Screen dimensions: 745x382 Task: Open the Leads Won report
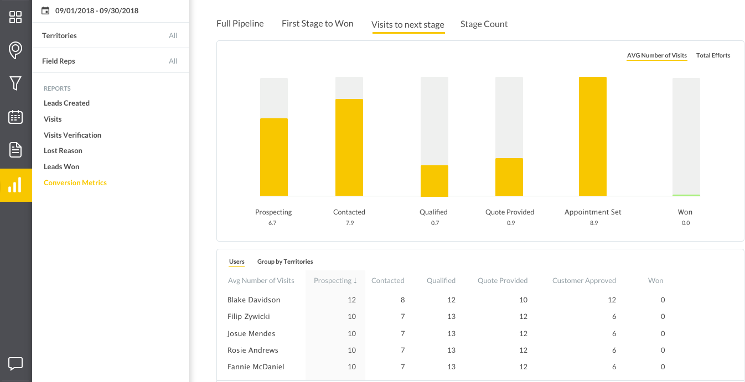61,166
